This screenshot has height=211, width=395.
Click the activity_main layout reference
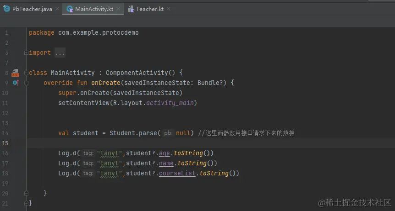click(x=170, y=103)
